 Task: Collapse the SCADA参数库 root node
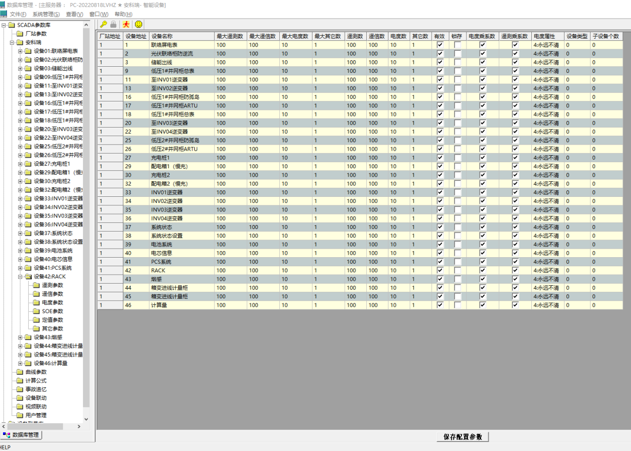tap(4, 25)
